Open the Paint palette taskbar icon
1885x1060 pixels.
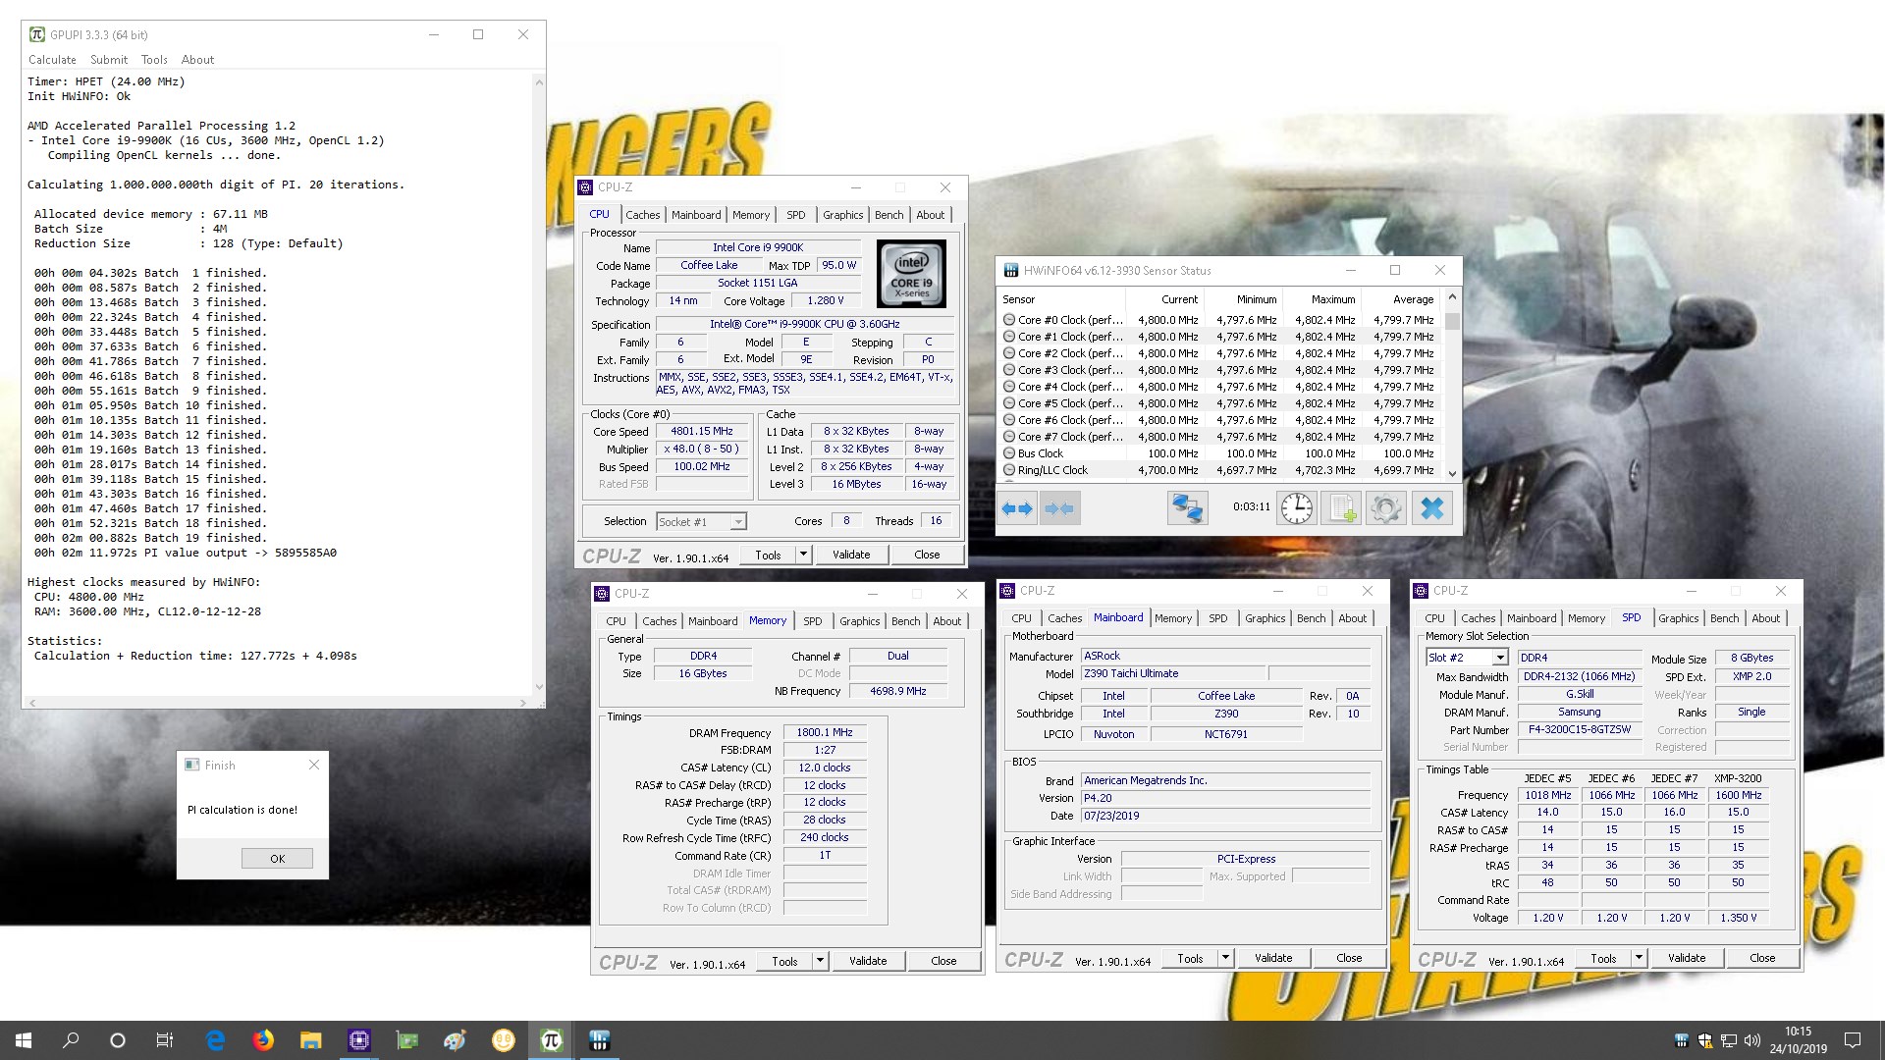pos(455,1040)
